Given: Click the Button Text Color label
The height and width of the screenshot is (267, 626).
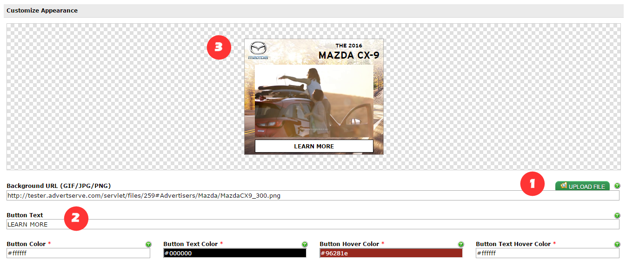Looking at the screenshot, I should pyautogui.click(x=191, y=244).
